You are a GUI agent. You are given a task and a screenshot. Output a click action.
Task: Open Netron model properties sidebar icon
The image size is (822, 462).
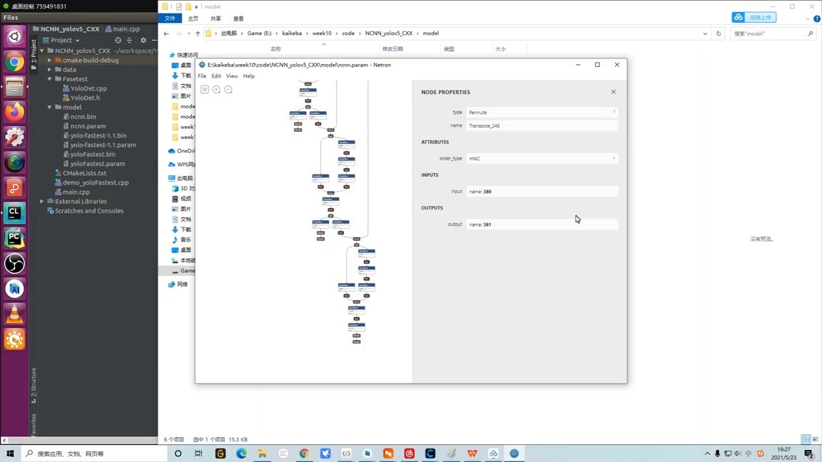pyautogui.click(x=205, y=90)
